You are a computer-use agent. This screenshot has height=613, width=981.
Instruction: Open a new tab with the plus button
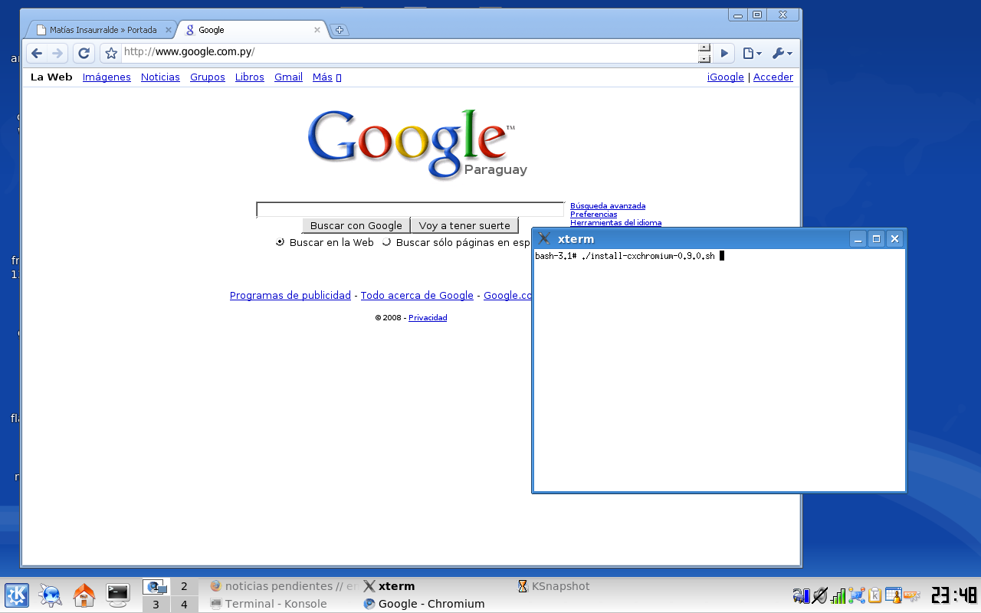pyautogui.click(x=340, y=30)
